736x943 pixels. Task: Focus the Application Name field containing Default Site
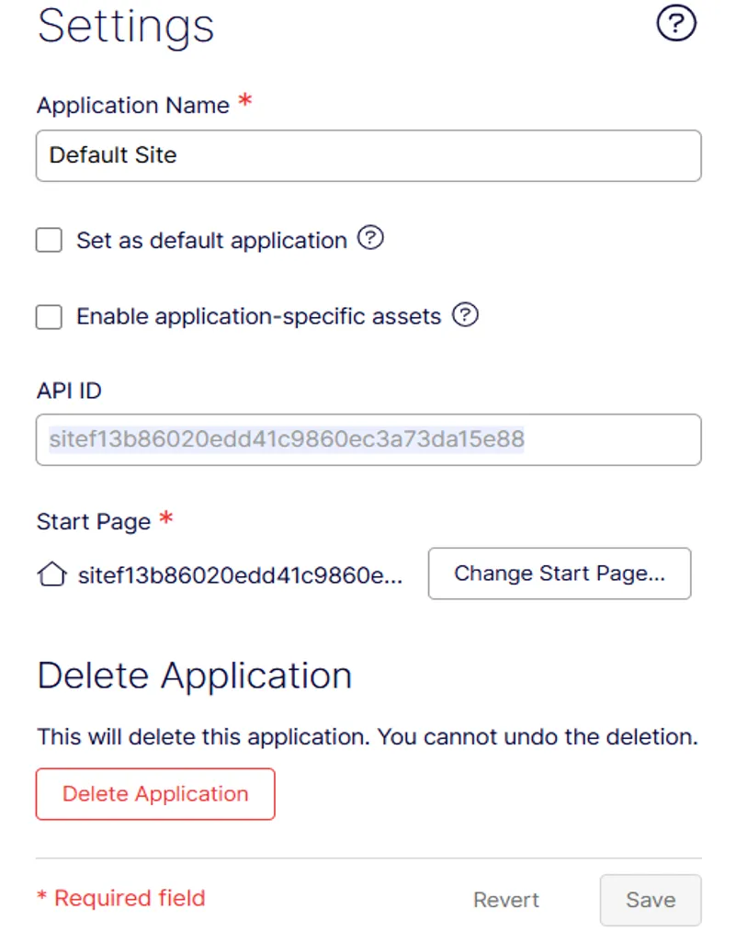point(368,155)
